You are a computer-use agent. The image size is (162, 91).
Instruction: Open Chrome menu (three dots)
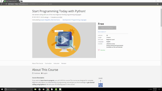[x=160, y=4]
